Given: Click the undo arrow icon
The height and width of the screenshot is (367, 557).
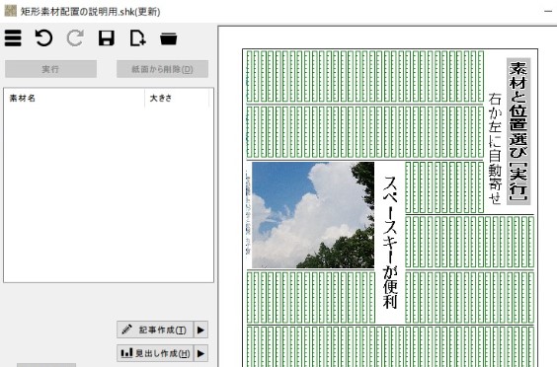Looking at the screenshot, I should 43,37.
